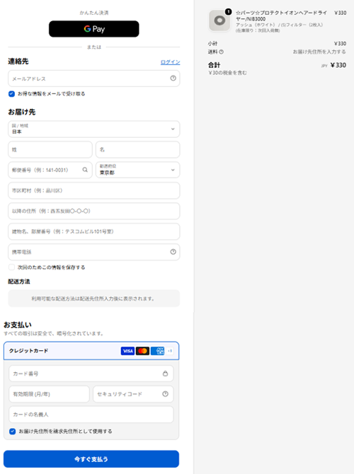Click the help icon in email address field
Screen dimensions: 354x474
(173, 79)
